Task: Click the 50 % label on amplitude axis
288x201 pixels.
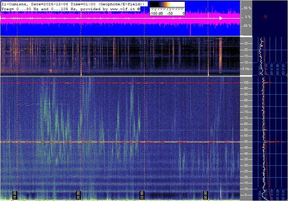Action: (x=247, y=8)
